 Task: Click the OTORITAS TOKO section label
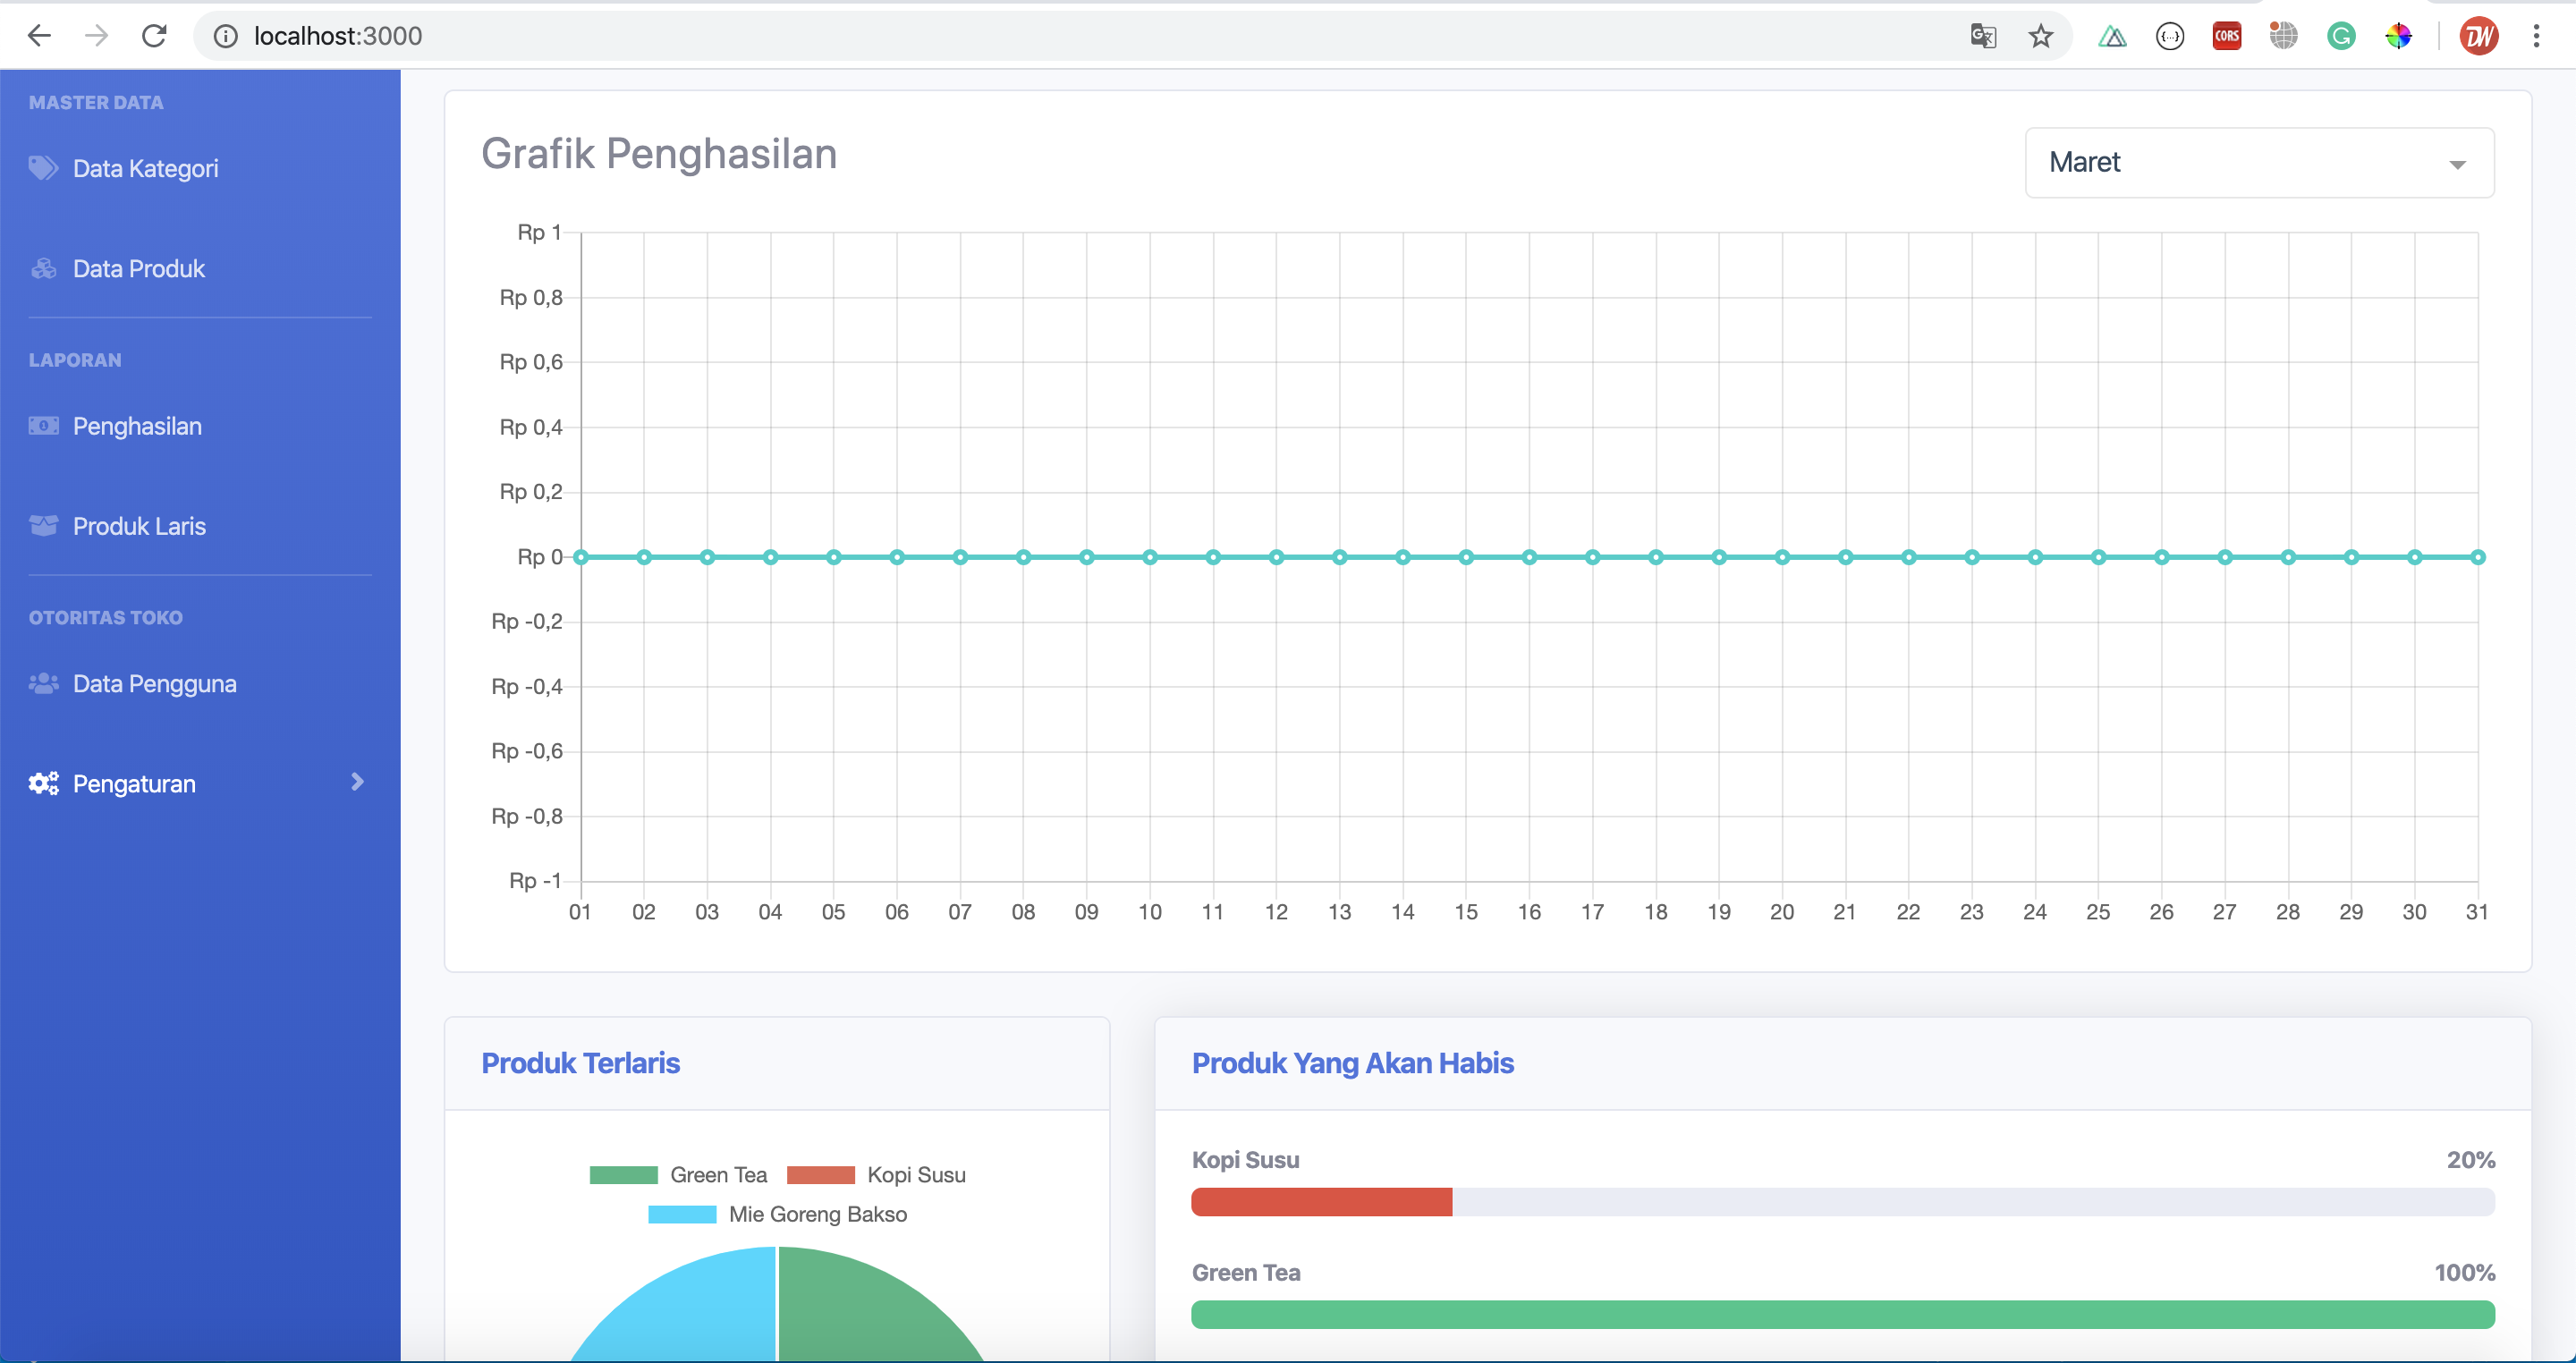tap(106, 618)
